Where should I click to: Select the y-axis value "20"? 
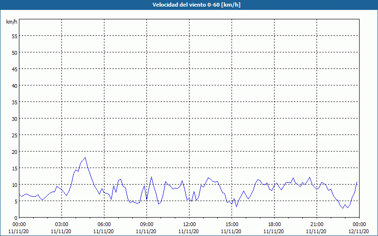[x=15, y=152]
